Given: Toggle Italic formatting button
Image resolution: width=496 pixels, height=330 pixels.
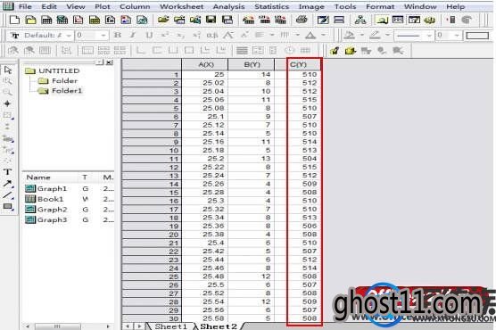Looking at the screenshot, I should click(x=133, y=35).
